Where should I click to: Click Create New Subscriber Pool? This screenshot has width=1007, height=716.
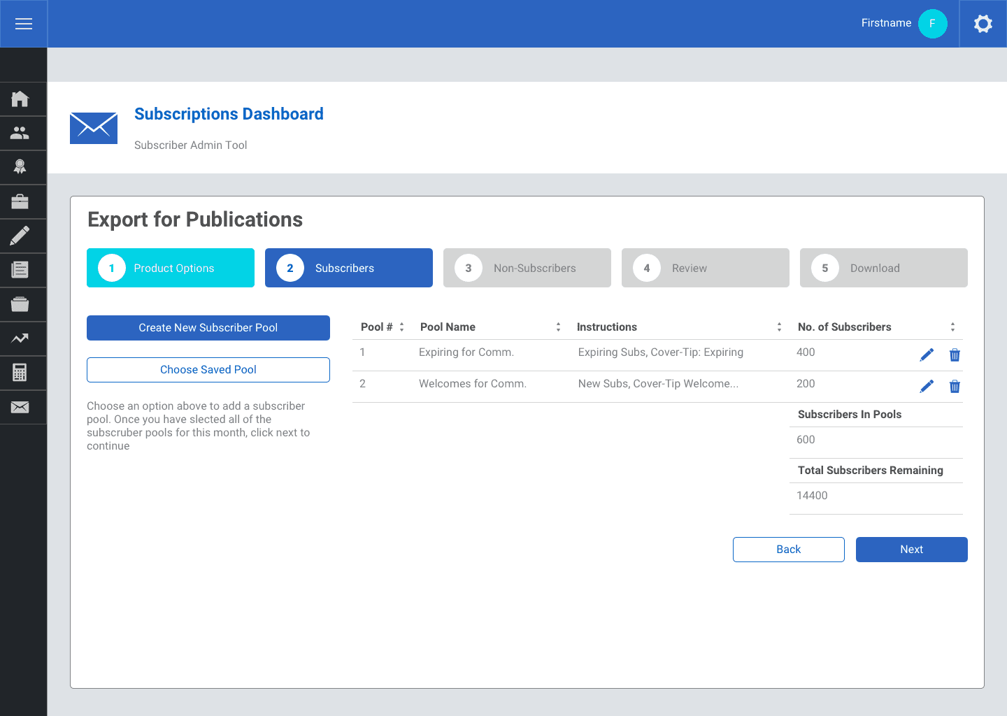(208, 328)
